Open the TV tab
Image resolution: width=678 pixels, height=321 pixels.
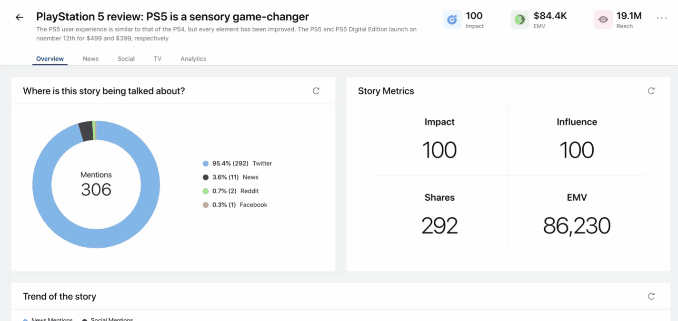coord(158,59)
